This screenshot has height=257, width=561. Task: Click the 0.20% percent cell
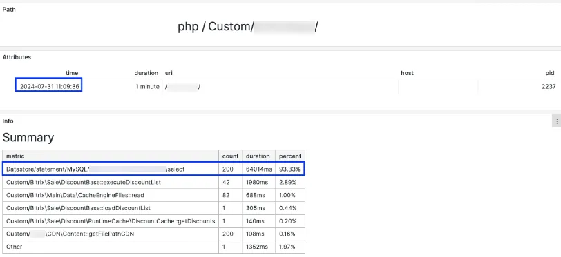point(290,221)
